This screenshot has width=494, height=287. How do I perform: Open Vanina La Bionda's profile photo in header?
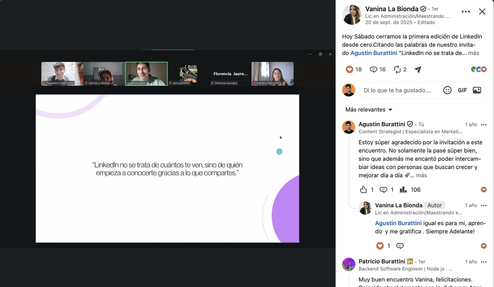[352, 15]
